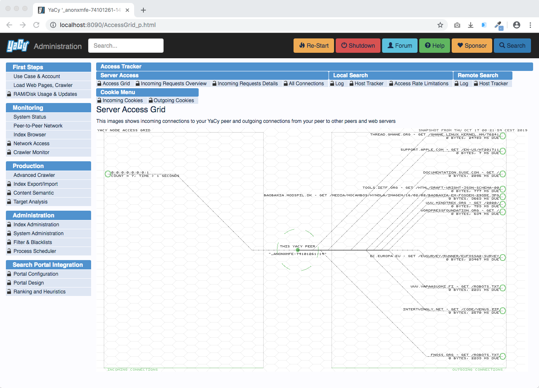The width and height of the screenshot is (539, 388).
Task: Click the camera extension icon
Action: 457,25
